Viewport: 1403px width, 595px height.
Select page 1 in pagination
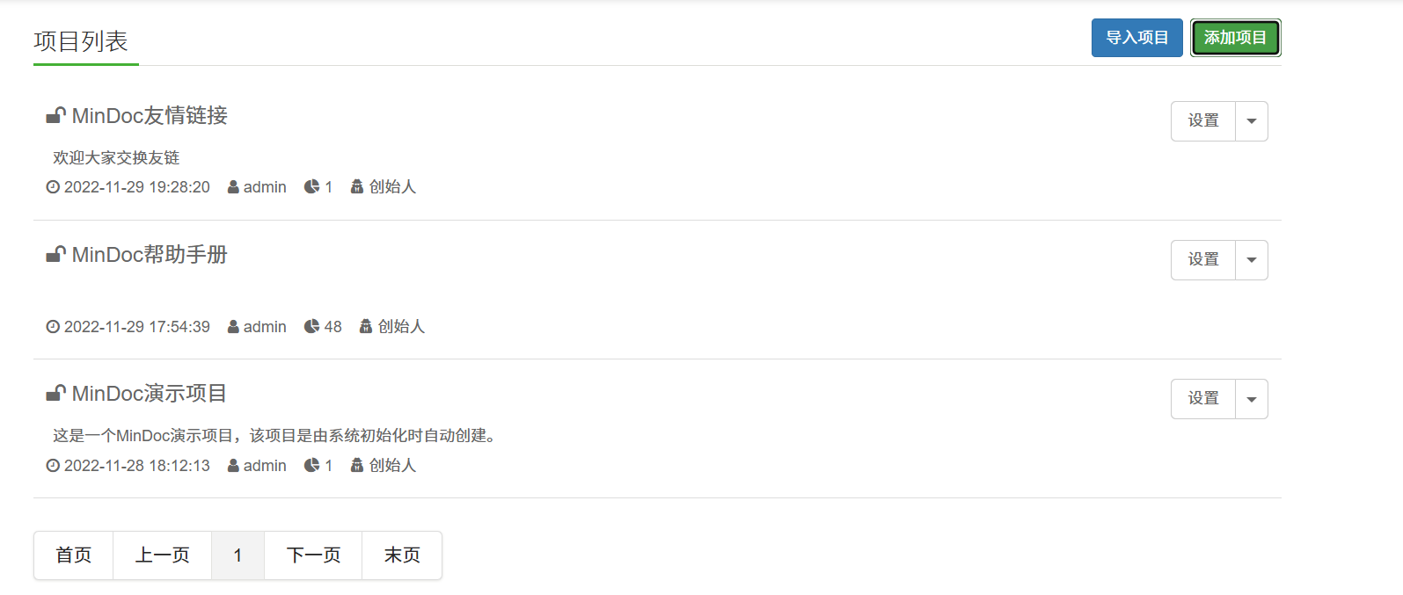coord(237,555)
